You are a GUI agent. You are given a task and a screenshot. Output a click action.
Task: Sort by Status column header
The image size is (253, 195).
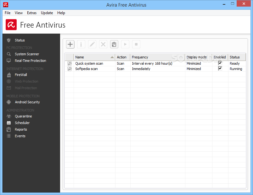click(x=237, y=57)
